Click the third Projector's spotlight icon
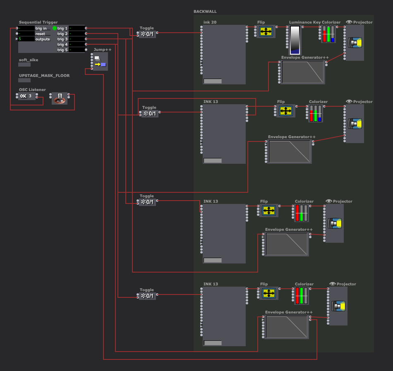 point(335,223)
